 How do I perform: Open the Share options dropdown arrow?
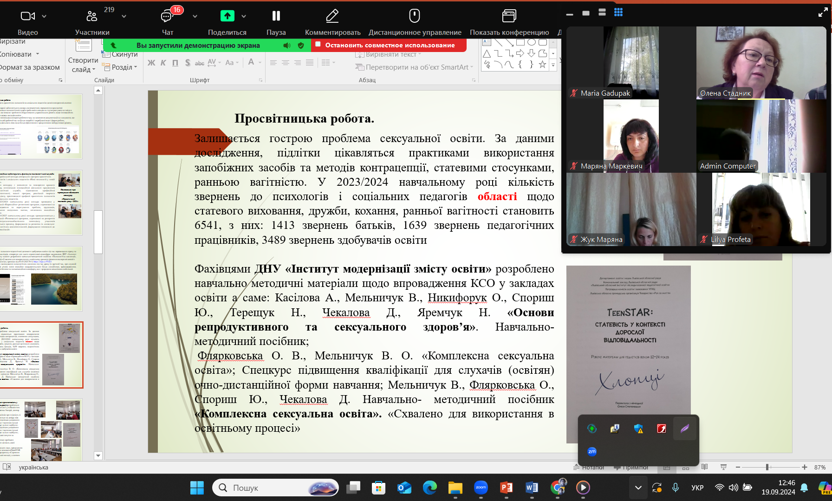pyautogui.click(x=244, y=16)
